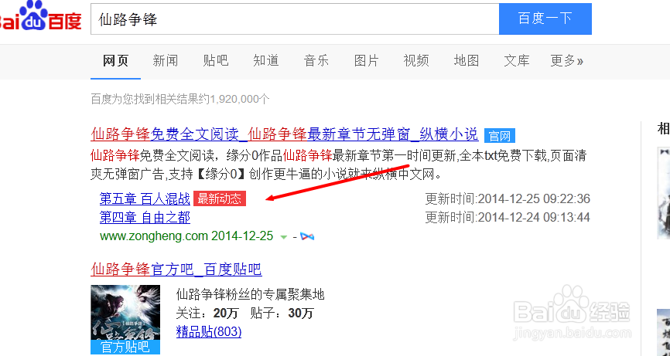Select the 网页 tab
The image size is (670, 356).
pyautogui.click(x=116, y=60)
